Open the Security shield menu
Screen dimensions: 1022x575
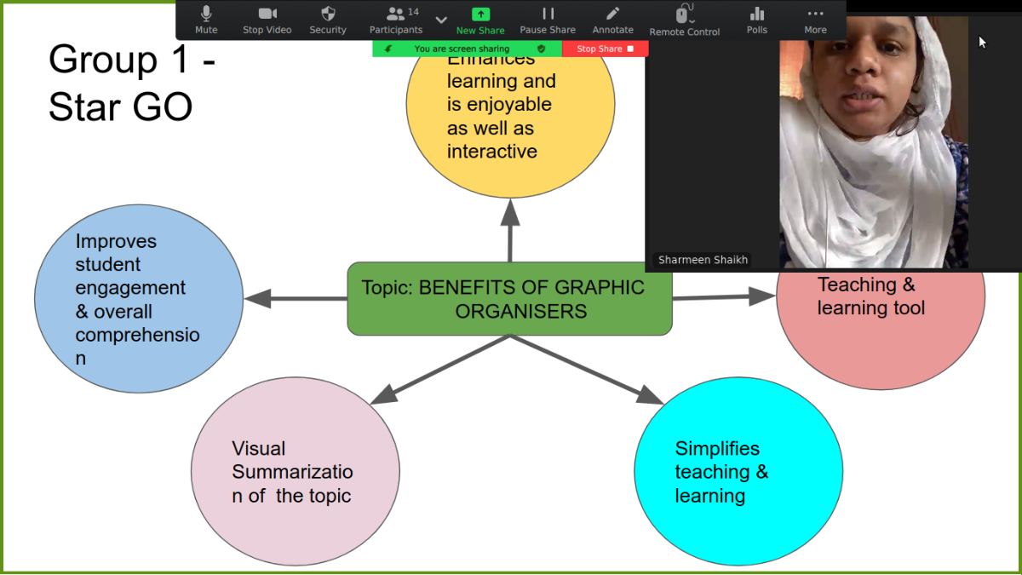pyautogui.click(x=328, y=20)
